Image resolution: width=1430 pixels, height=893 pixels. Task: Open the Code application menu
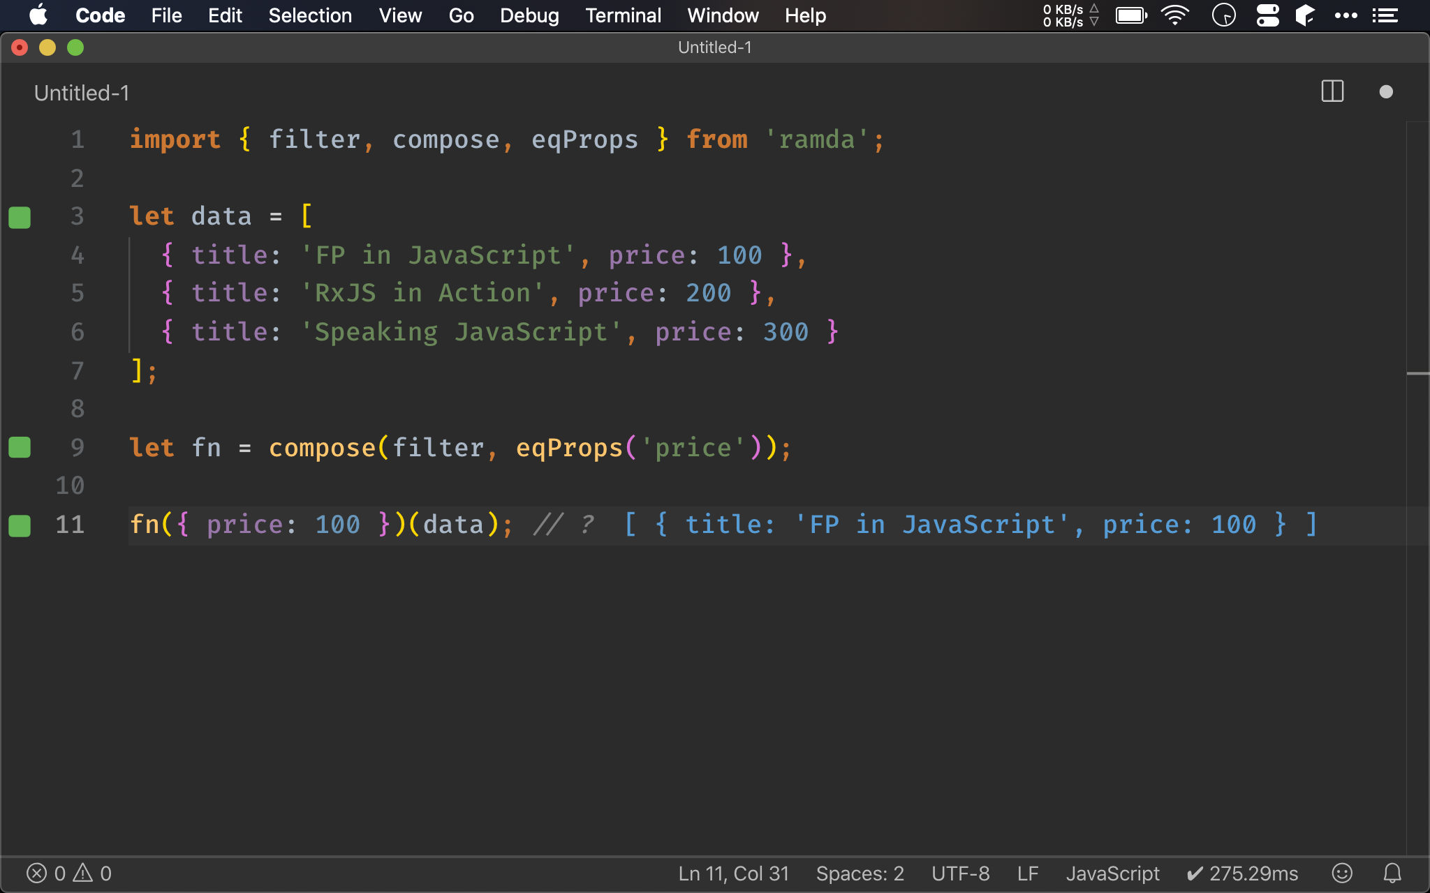100,15
